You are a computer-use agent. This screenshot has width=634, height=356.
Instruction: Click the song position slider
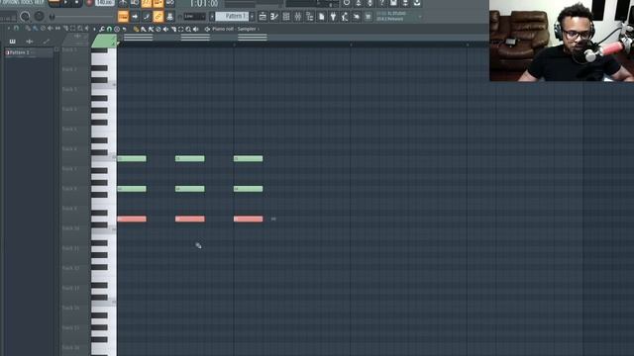point(83,17)
